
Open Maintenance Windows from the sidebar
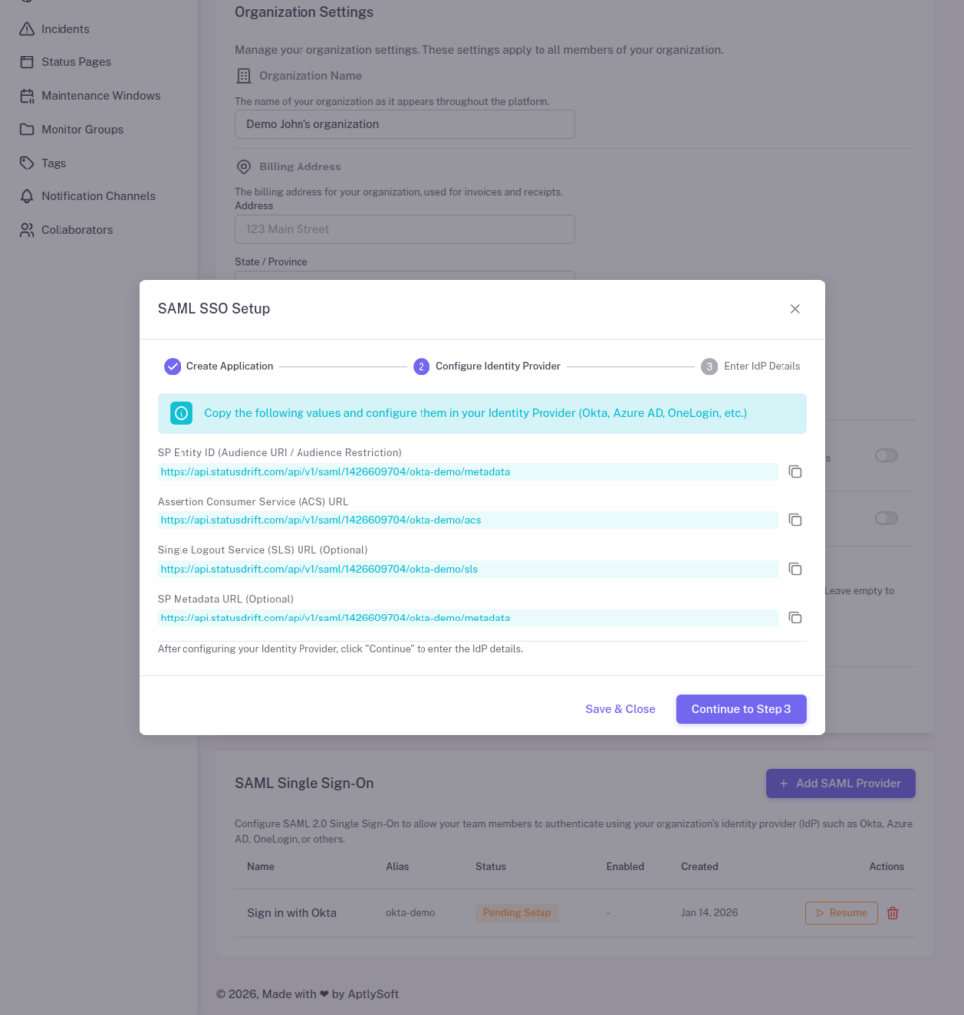pyautogui.click(x=27, y=95)
